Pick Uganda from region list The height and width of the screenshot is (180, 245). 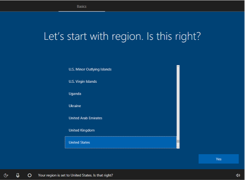point(120,94)
